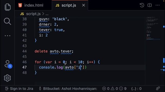Click number 10 in loop condition
This screenshot has height=92, width=165.
[80, 62]
